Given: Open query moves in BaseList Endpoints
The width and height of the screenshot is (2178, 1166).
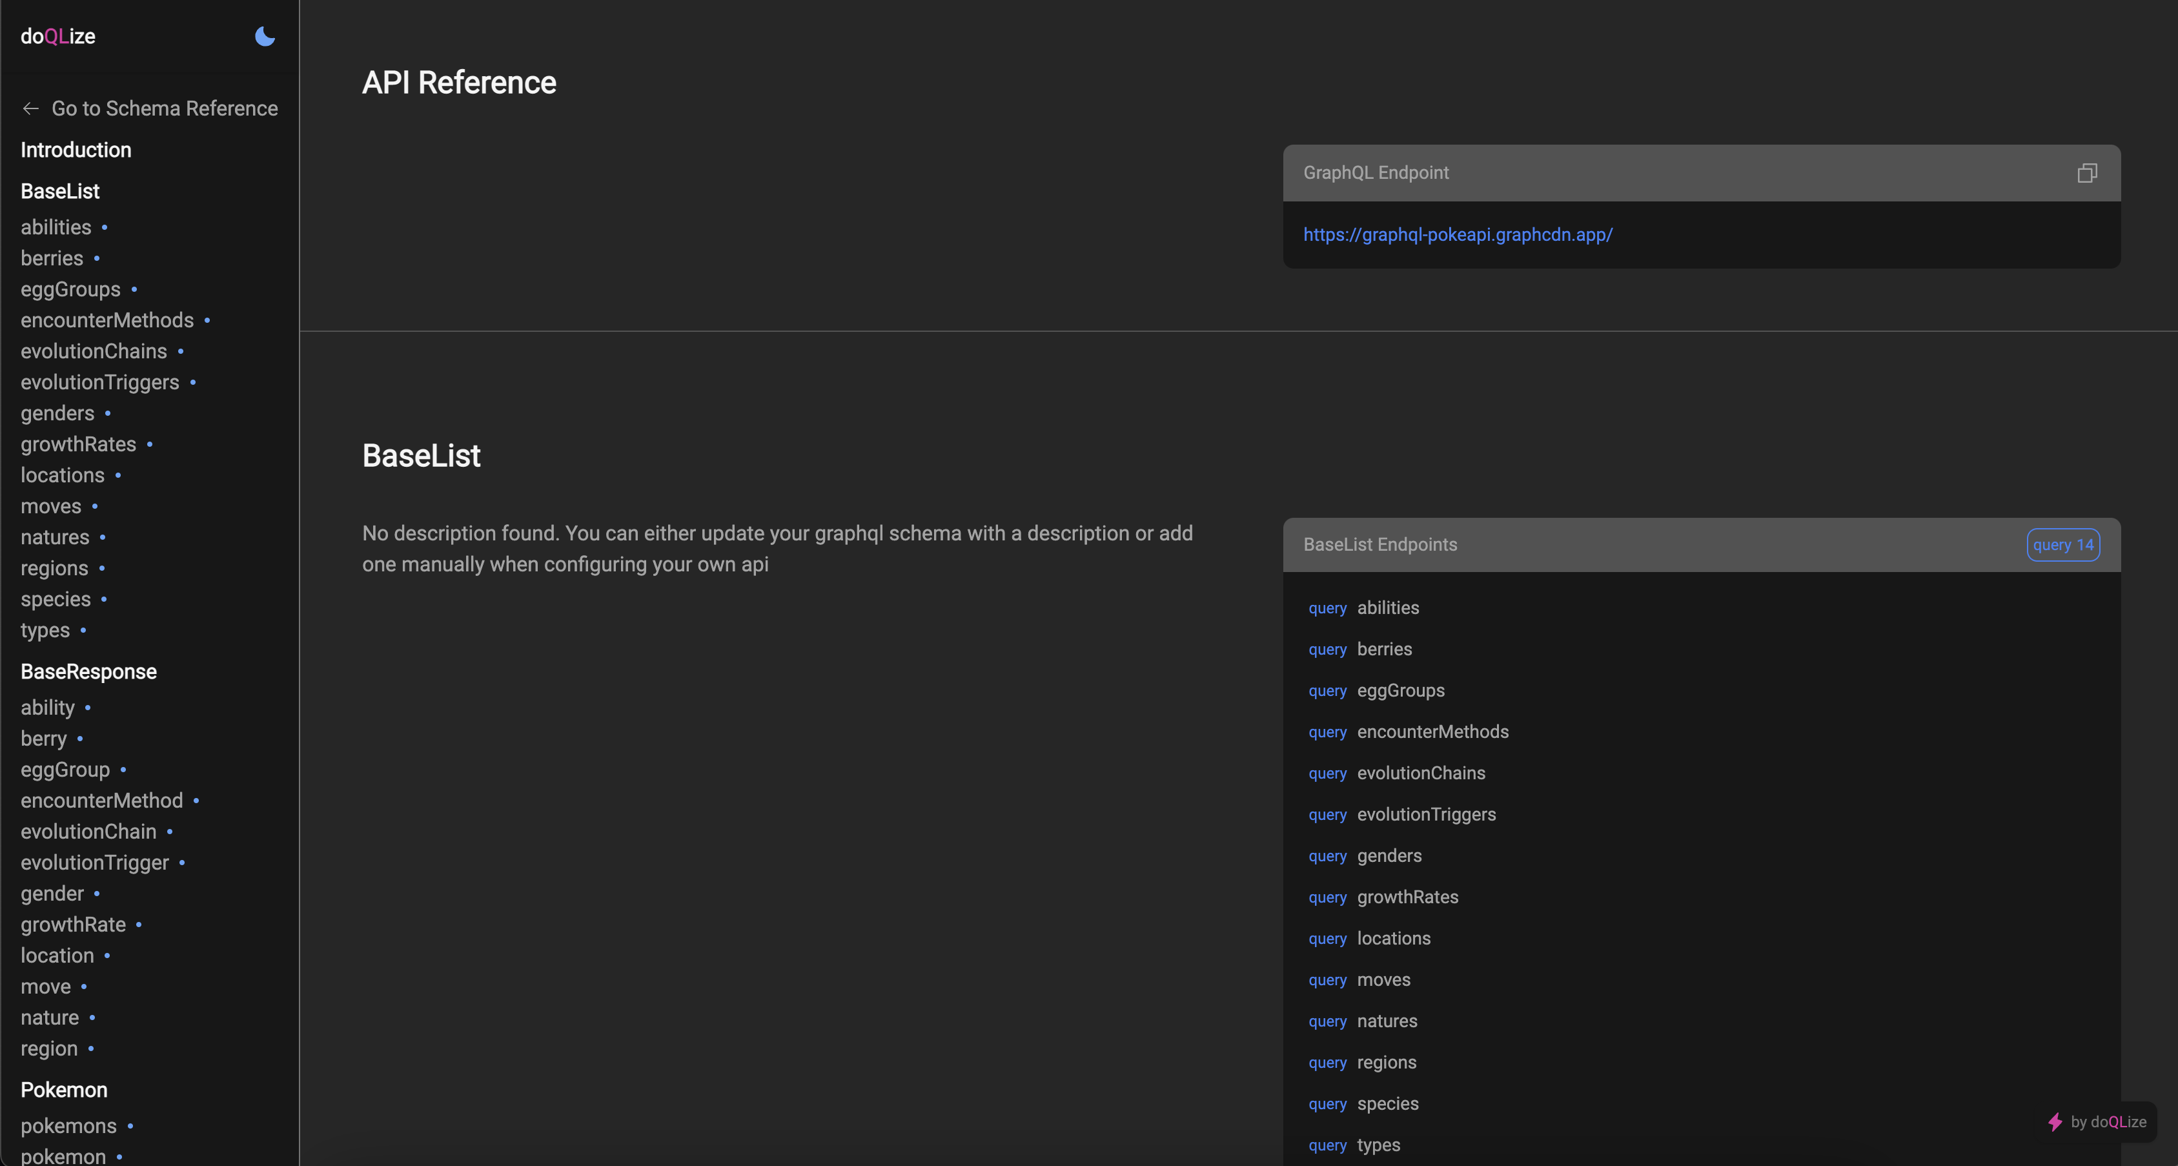Looking at the screenshot, I should pyautogui.click(x=1359, y=980).
